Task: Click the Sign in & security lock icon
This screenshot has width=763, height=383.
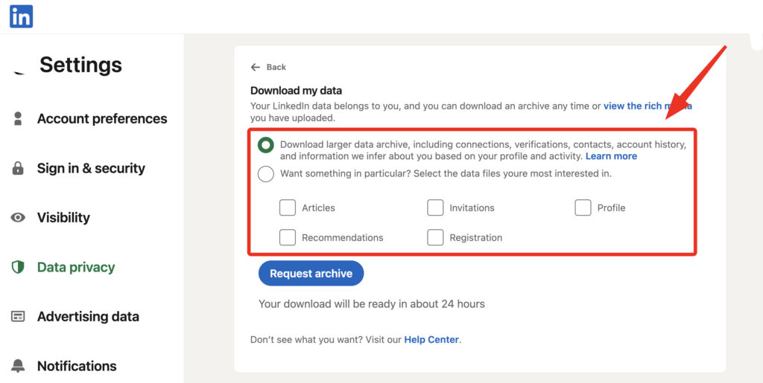Action: click(18, 168)
